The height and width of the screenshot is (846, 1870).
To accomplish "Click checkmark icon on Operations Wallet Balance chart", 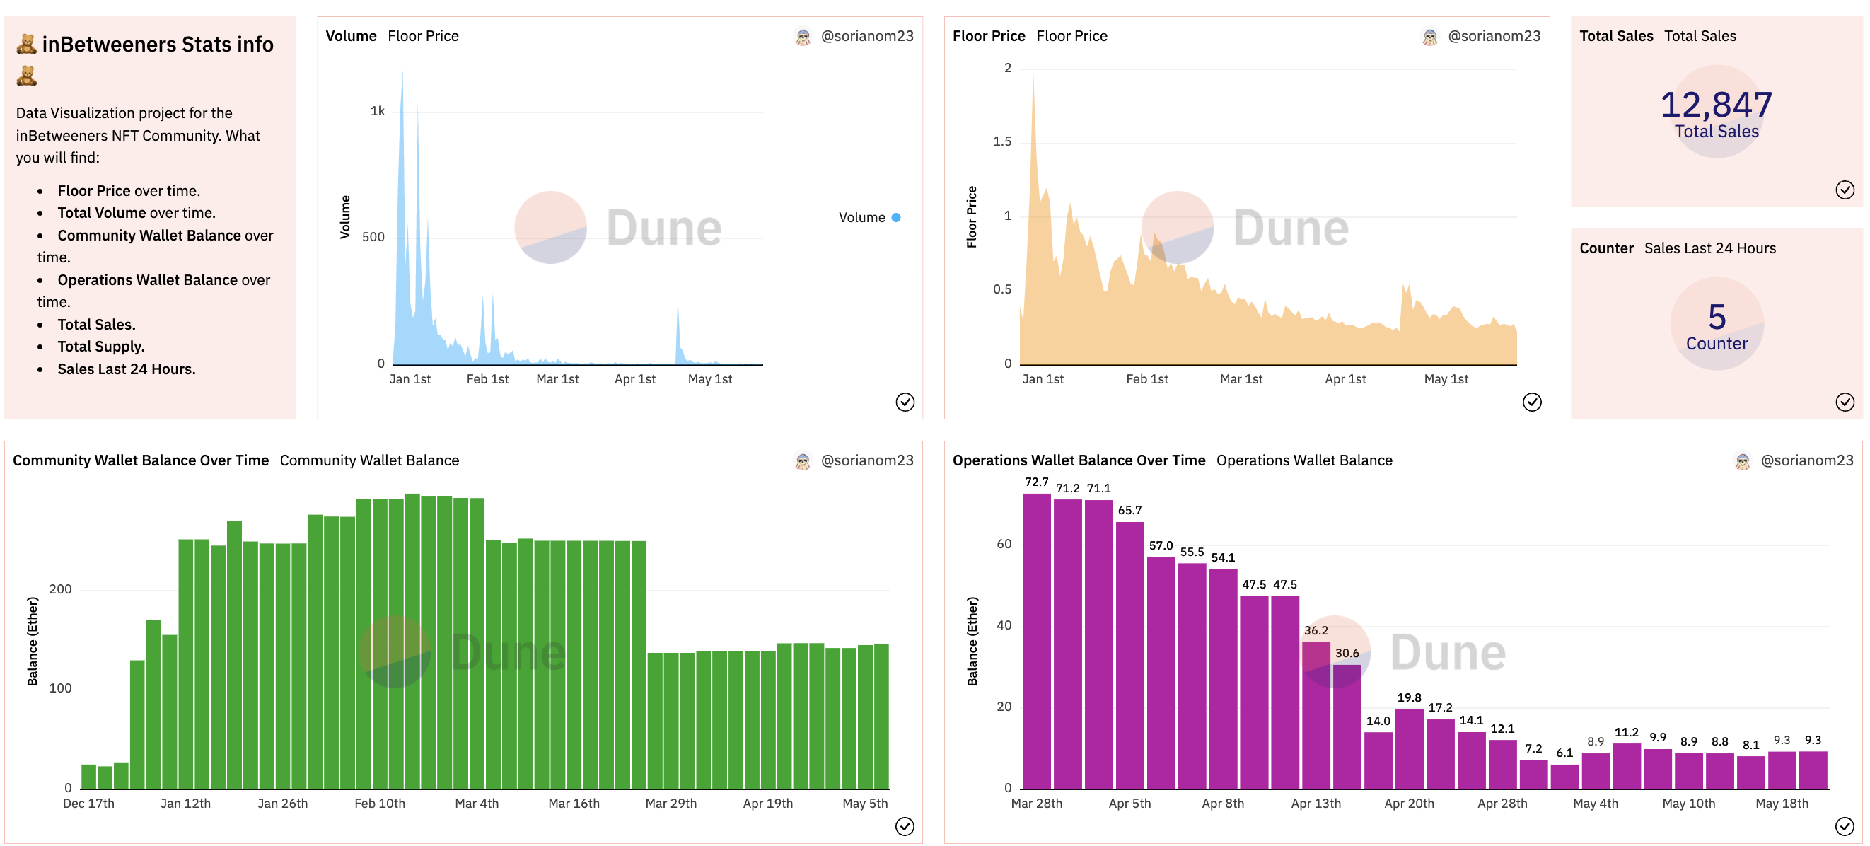I will point(1845,825).
